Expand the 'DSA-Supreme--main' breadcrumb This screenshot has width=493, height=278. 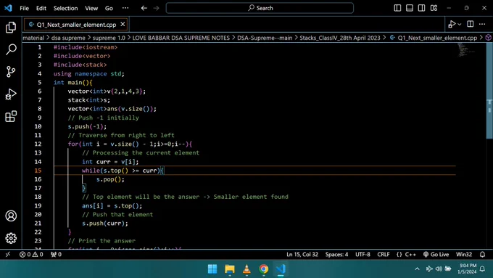tap(265, 38)
